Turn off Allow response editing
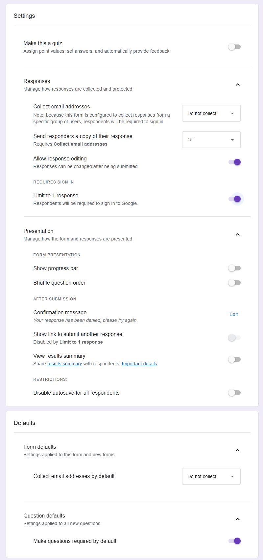 point(235,162)
